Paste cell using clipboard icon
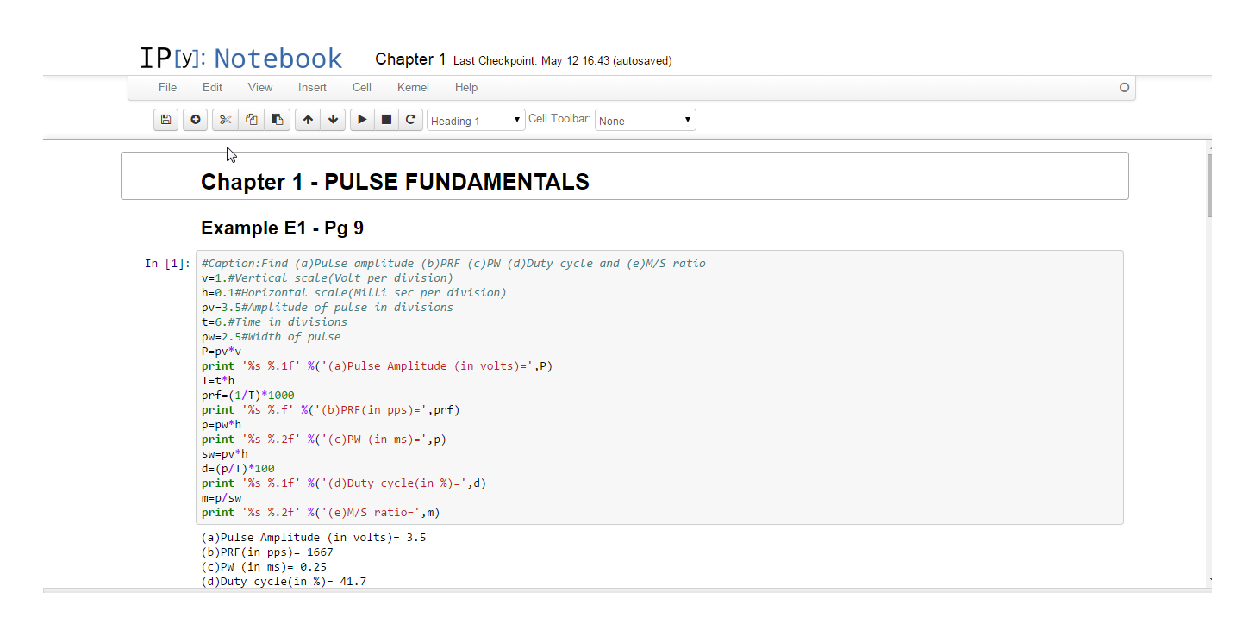Viewport: 1255px width, 636px height. [277, 120]
